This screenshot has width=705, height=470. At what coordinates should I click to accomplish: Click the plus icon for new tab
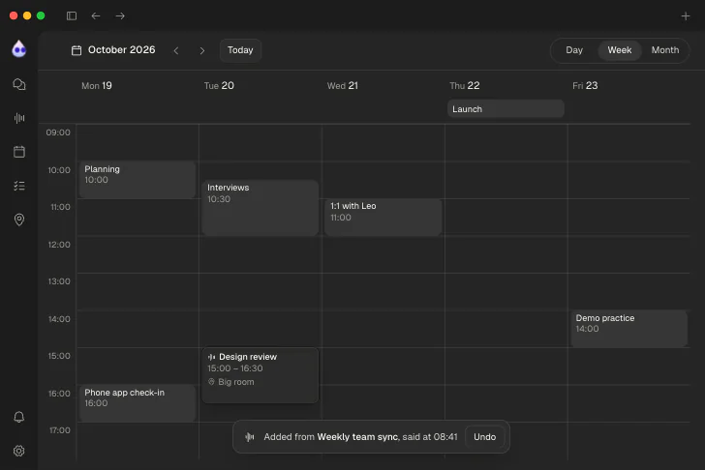point(686,16)
